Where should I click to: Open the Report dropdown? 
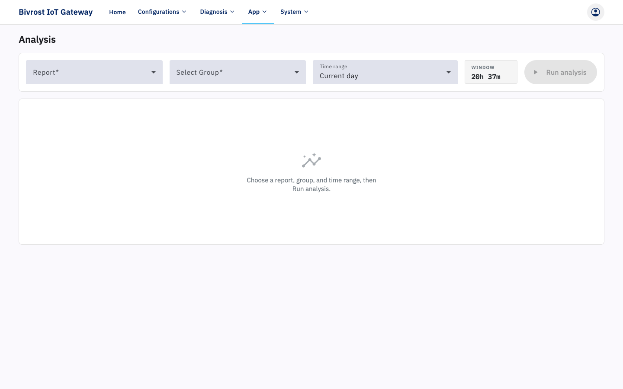94,72
